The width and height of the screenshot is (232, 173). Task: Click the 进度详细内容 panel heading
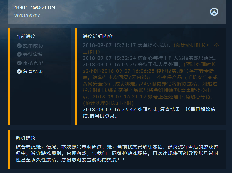[x=98, y=36]
